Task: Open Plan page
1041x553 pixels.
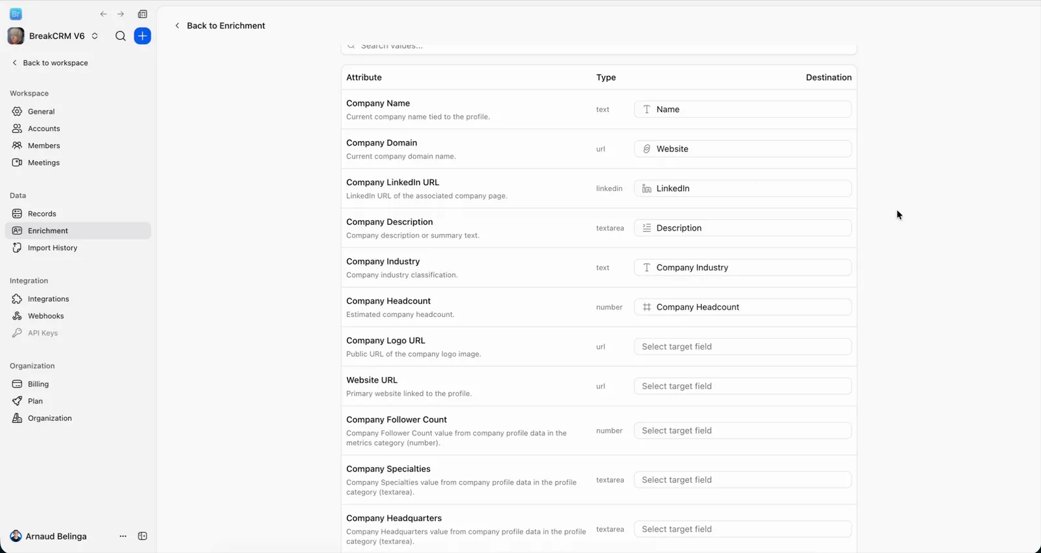Action: coord(78,401)
